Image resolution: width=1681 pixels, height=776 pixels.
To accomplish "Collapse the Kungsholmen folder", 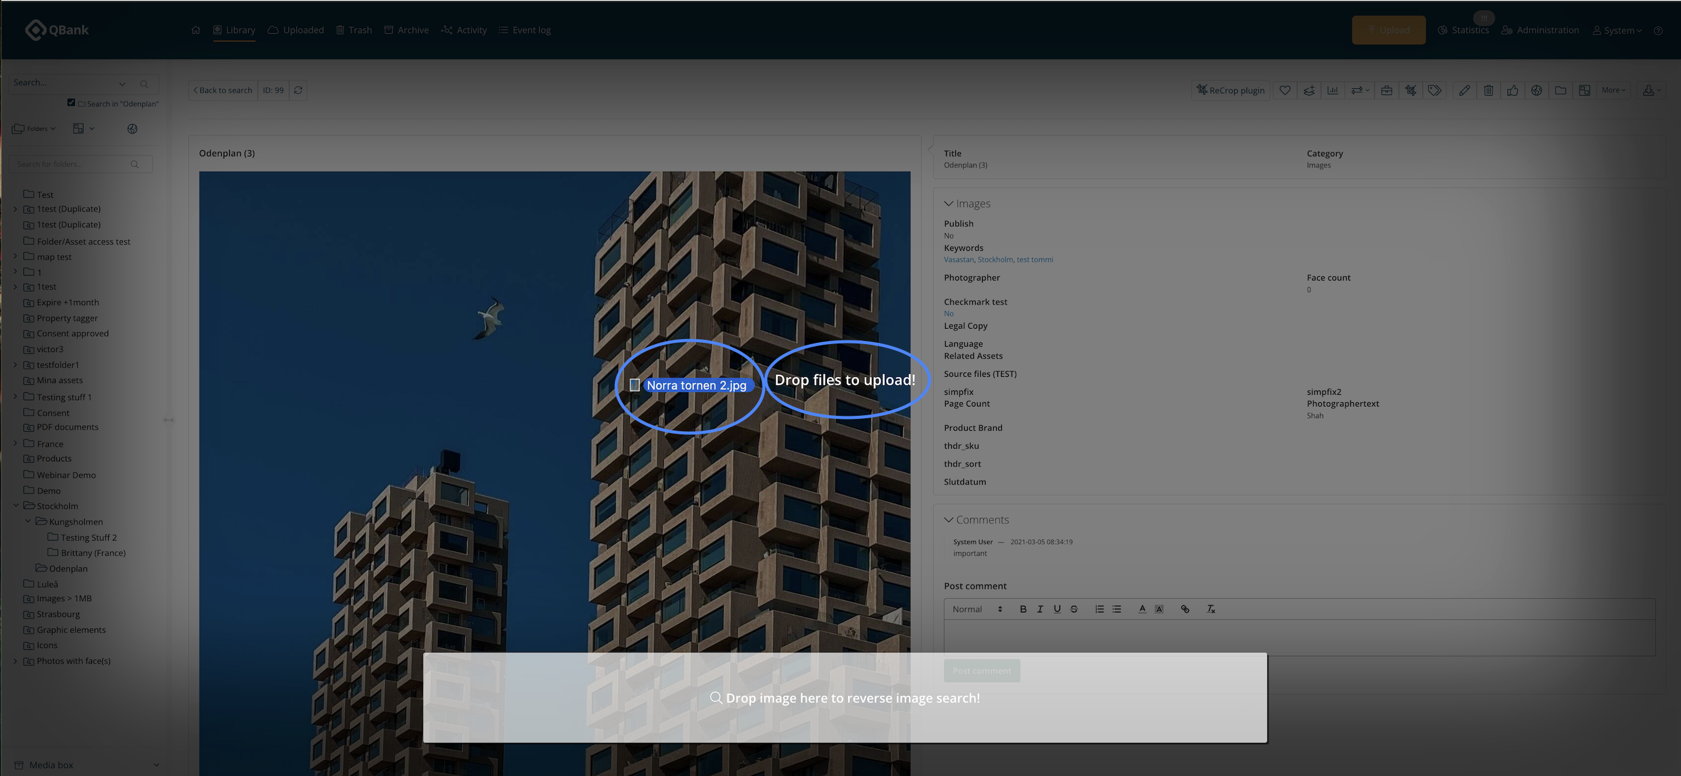I will (27, 521).
